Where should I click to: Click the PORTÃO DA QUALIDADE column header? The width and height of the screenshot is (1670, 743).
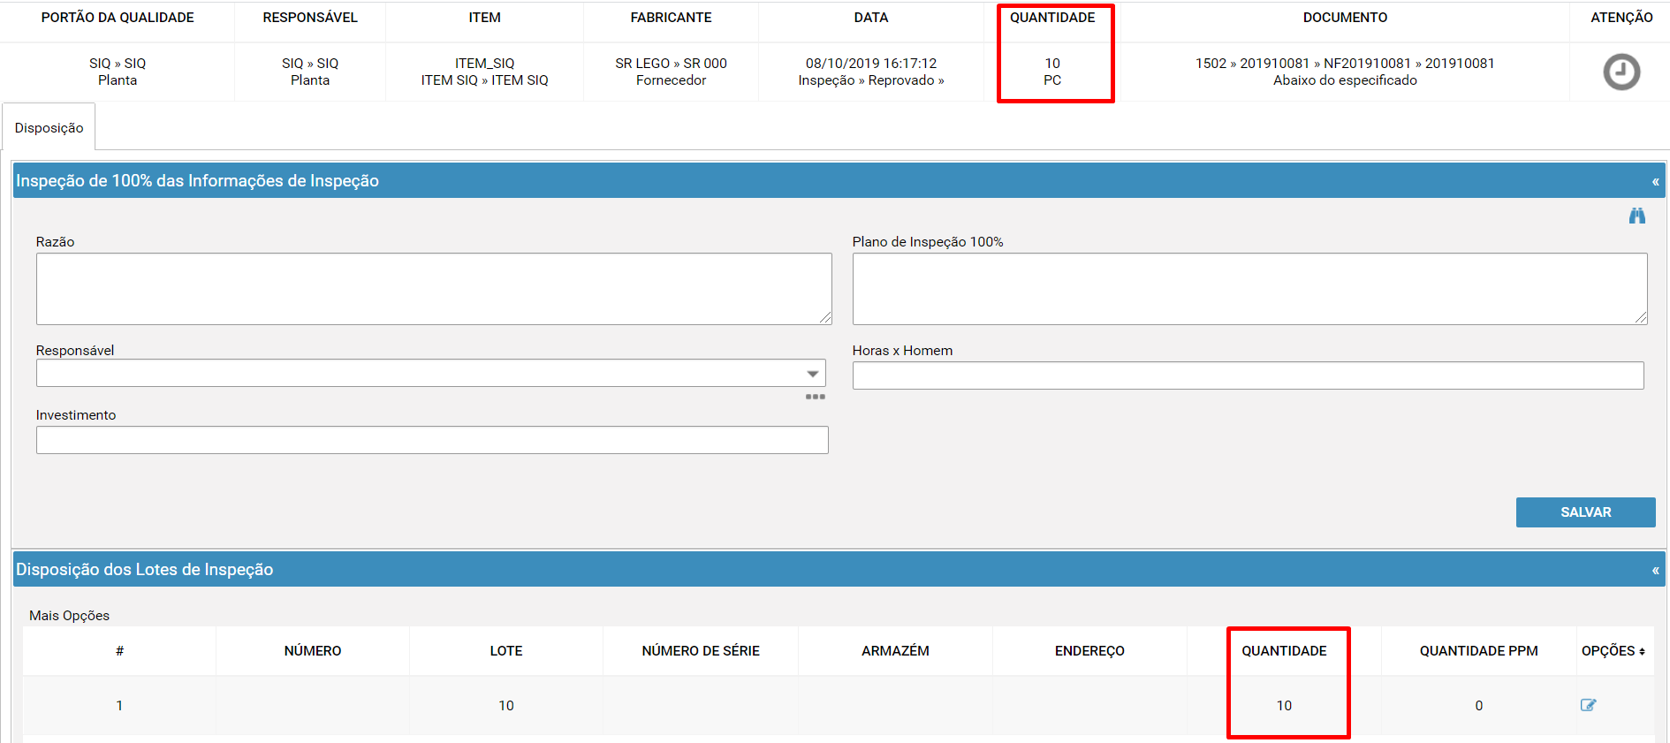click(x=118, y=18)
